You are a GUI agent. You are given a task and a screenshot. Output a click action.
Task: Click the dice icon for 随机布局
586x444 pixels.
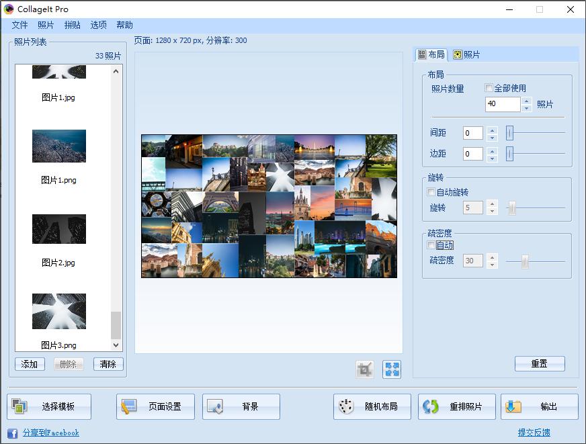346,406
